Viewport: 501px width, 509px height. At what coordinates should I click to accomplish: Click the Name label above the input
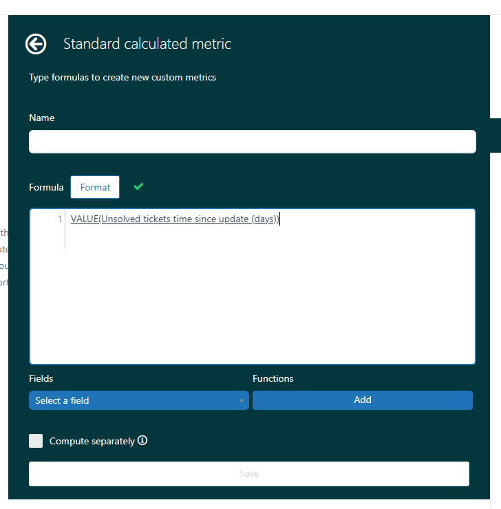click(x=42, y=118)
